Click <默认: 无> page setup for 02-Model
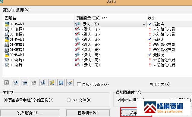This screenshot has height=117, width=192. coord(91,55)
